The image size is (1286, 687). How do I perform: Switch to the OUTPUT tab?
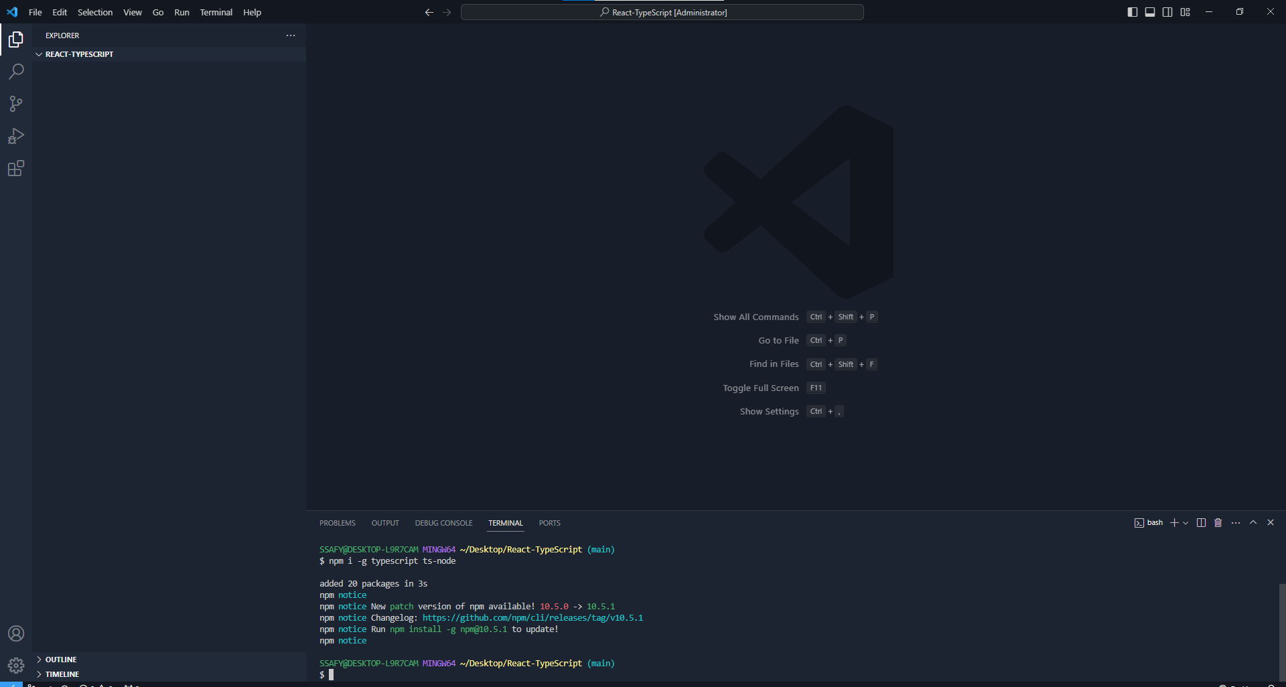(385, 523)
